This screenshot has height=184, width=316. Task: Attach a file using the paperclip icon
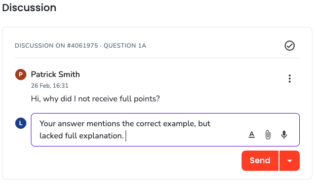[x=268, y=135]
